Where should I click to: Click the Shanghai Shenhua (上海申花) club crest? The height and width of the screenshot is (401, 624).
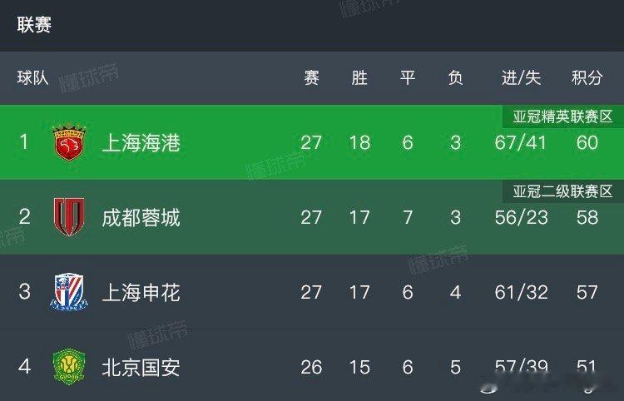(x=69, y=292)
